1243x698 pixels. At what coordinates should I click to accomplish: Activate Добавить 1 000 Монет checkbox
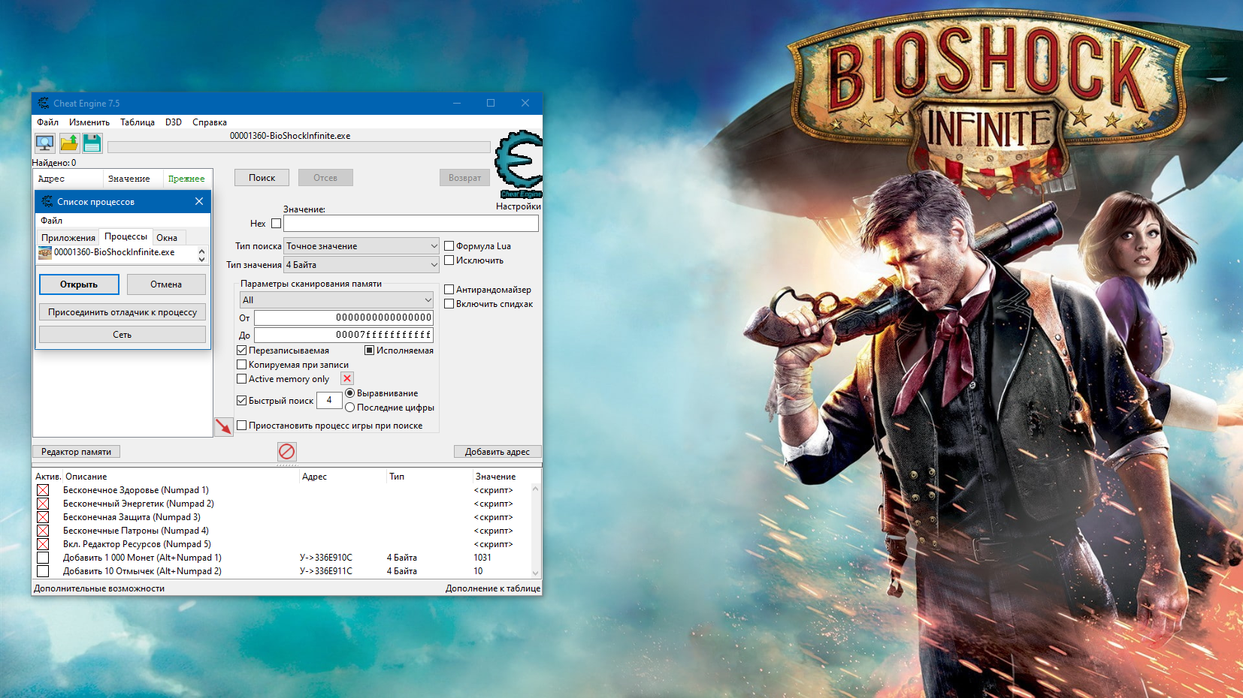pos(43,558)
